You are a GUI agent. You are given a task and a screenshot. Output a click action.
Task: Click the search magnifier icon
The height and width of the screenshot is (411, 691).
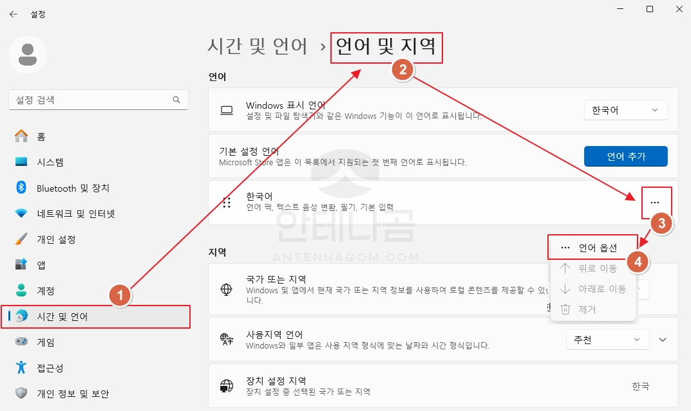pos(176,100)
